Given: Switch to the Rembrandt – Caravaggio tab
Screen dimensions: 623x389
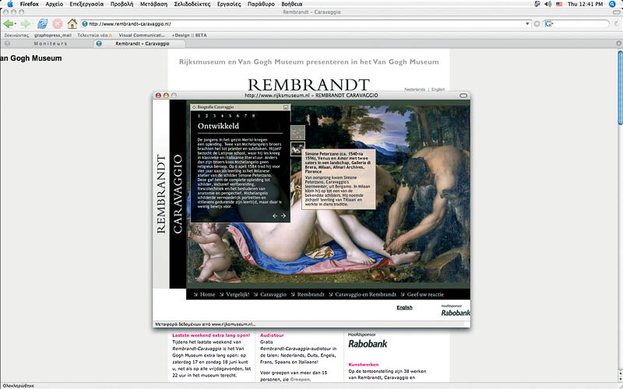Looking at the screenshot, I should tap(140, 44).
